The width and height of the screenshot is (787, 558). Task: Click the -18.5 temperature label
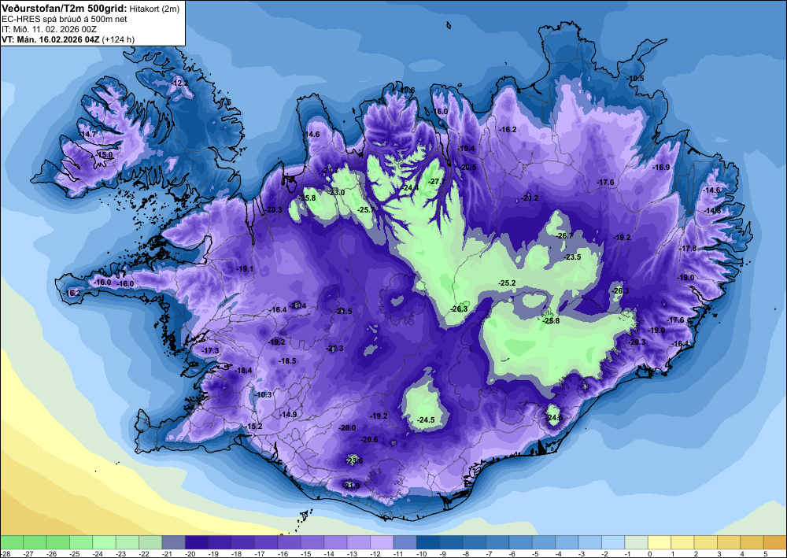click(x=287, y=361)
